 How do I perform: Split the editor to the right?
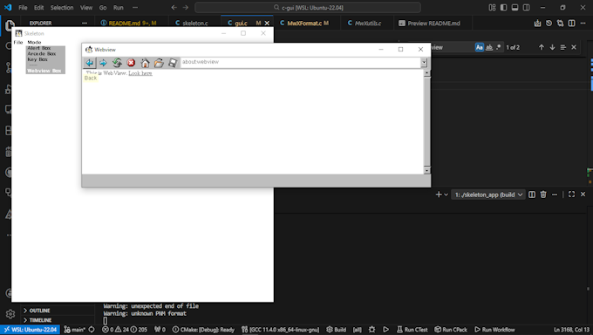(572, 23)
